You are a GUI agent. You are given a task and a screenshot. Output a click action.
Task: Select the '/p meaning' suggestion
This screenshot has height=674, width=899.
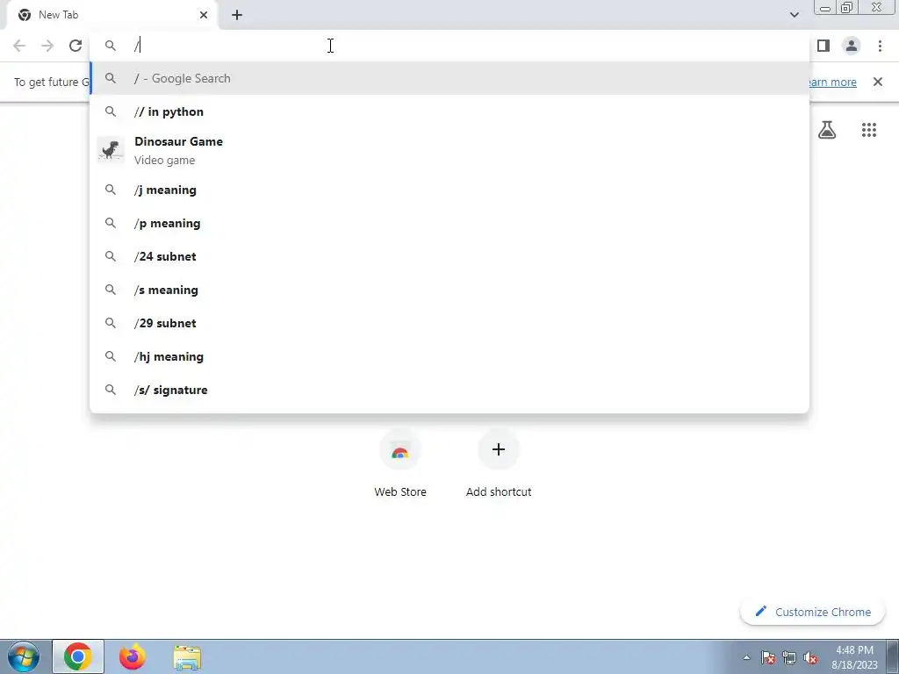(x=449, y=223)
